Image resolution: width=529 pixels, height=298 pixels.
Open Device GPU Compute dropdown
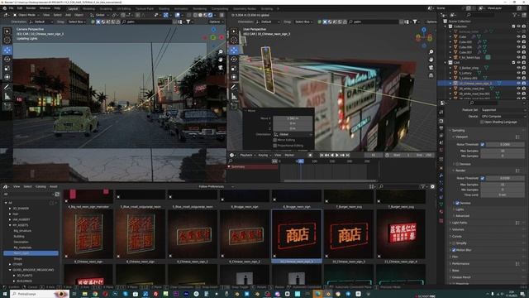(503, 116)
